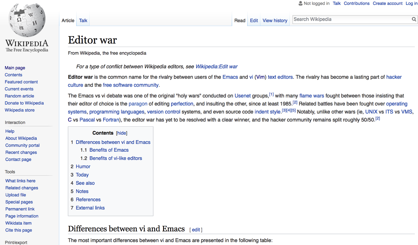418x245 pixels.
Task: Open Create account
Action: [x=388, y=3]
